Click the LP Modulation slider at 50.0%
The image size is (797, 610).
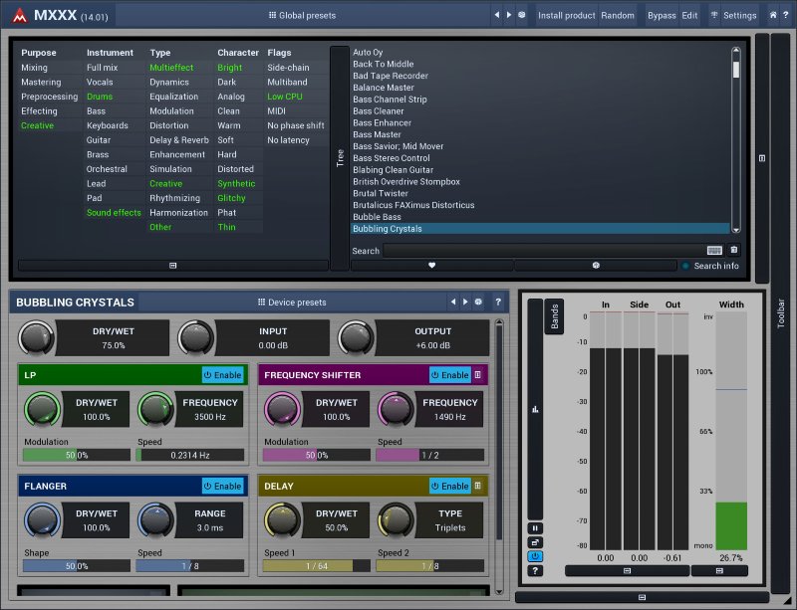click(x=76, y=455)
